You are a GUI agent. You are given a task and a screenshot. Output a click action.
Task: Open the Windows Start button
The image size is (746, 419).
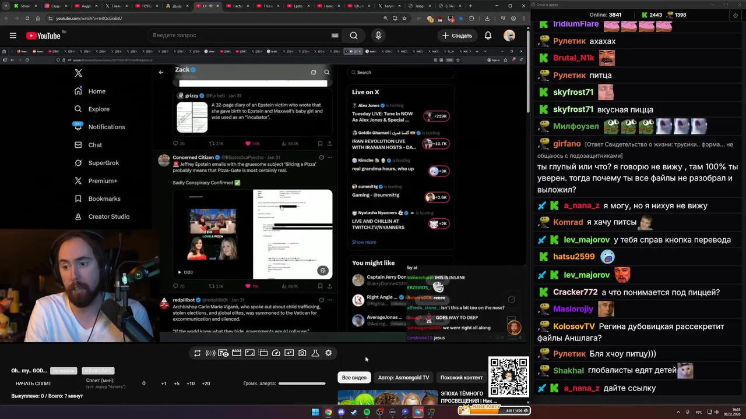(315, 412)
